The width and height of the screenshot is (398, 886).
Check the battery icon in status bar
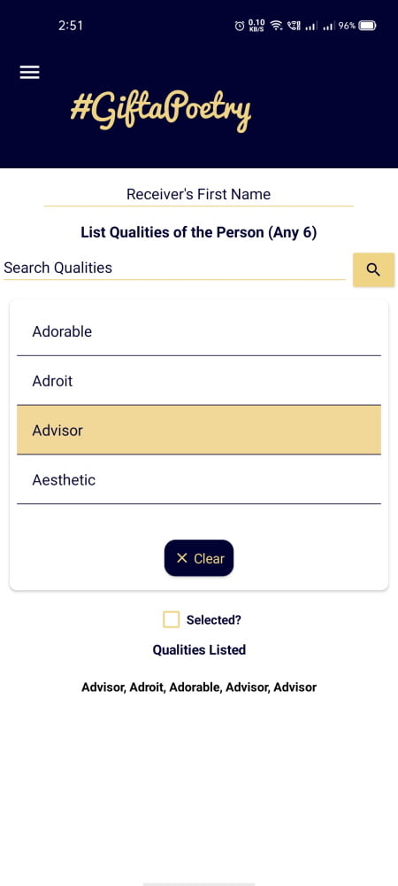368,26
